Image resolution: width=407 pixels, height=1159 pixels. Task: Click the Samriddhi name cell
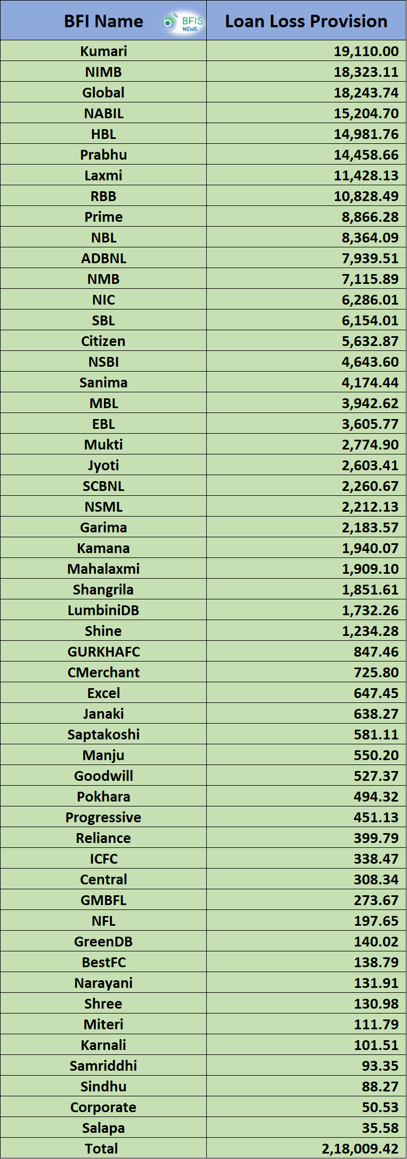pyautogui.click(x=103, y=1066)
